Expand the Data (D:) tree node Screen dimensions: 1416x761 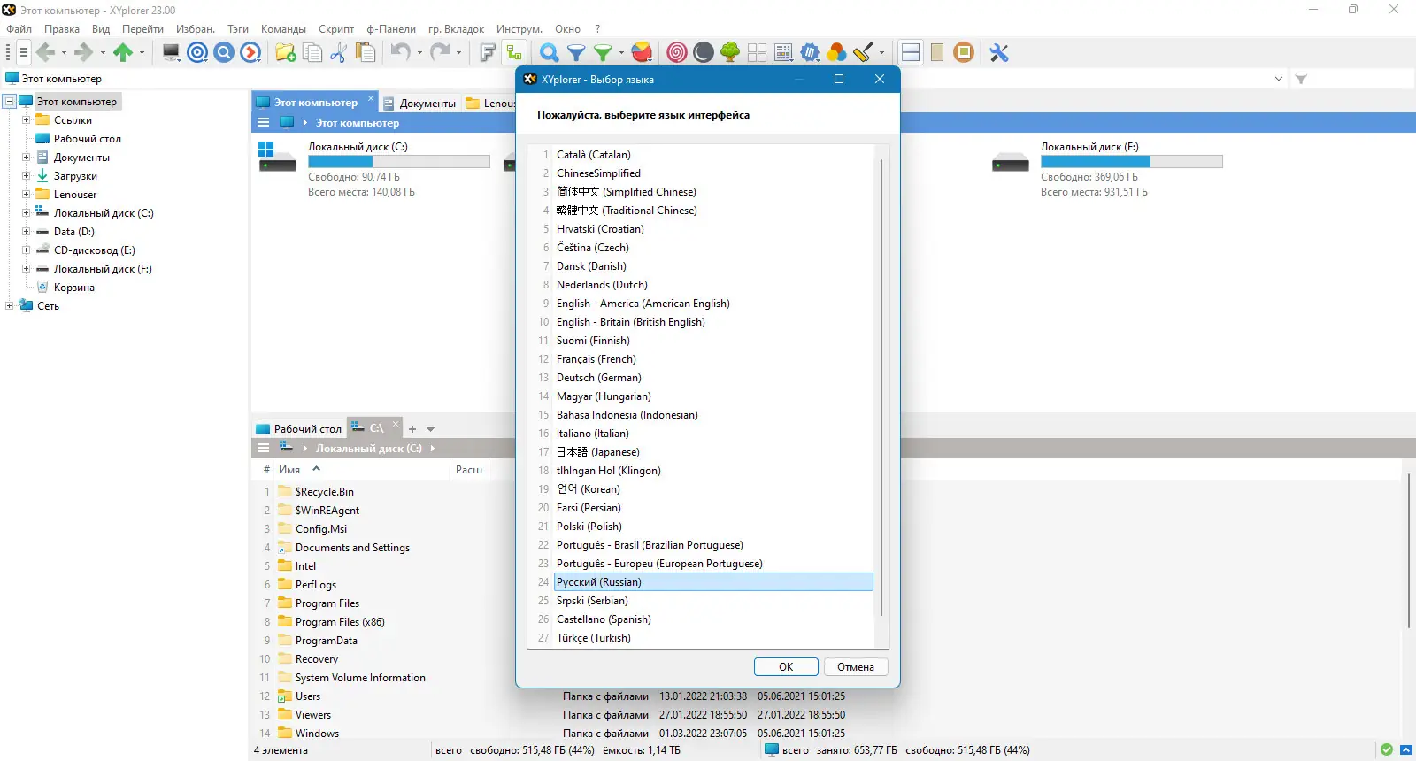26,232
